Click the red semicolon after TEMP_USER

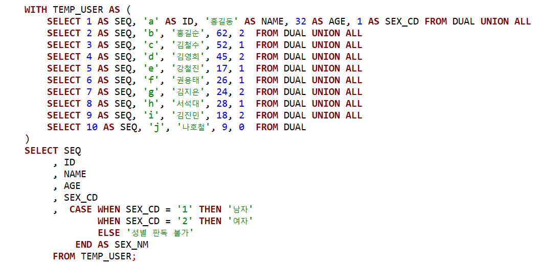[134, 257]
